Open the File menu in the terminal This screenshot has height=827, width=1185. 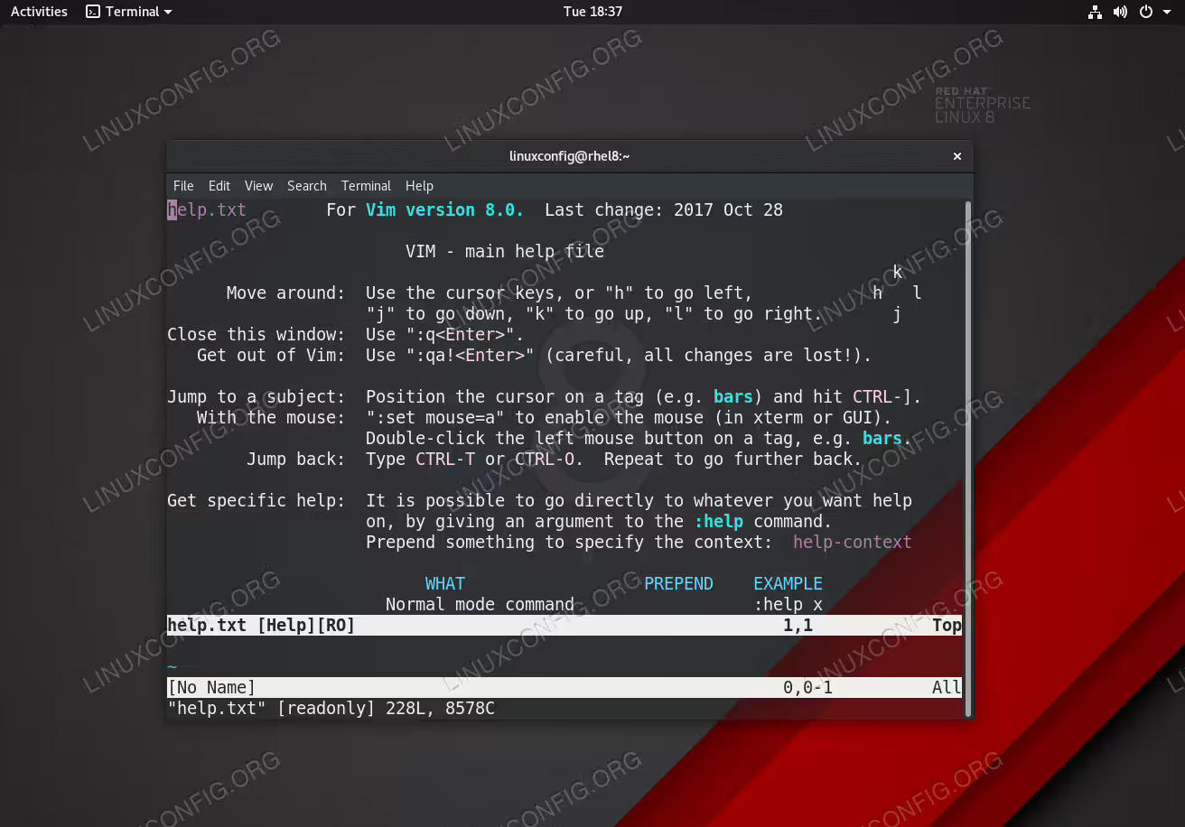coord(183,186)
